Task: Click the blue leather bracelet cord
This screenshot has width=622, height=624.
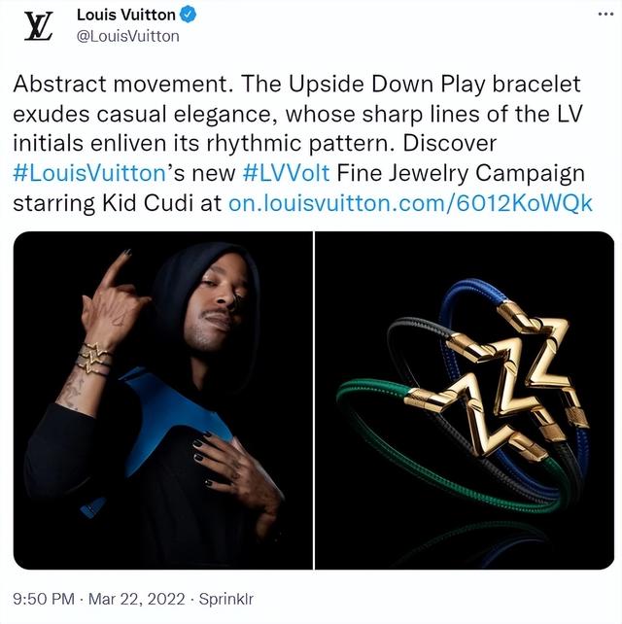Action: pyautogui.click(x=471, y=293)
